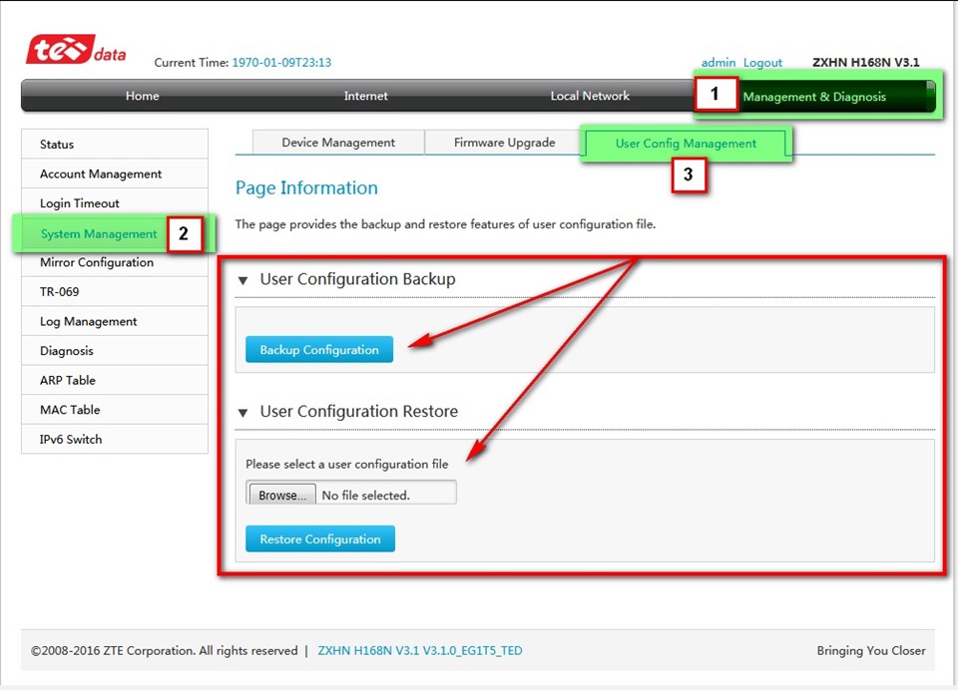Click the Logout link

(762, 63)
